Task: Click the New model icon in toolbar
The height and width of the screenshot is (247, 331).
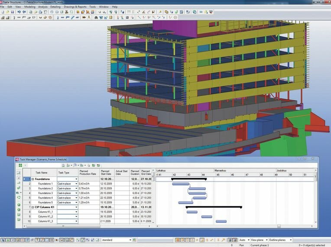Action: click(3, 12)
